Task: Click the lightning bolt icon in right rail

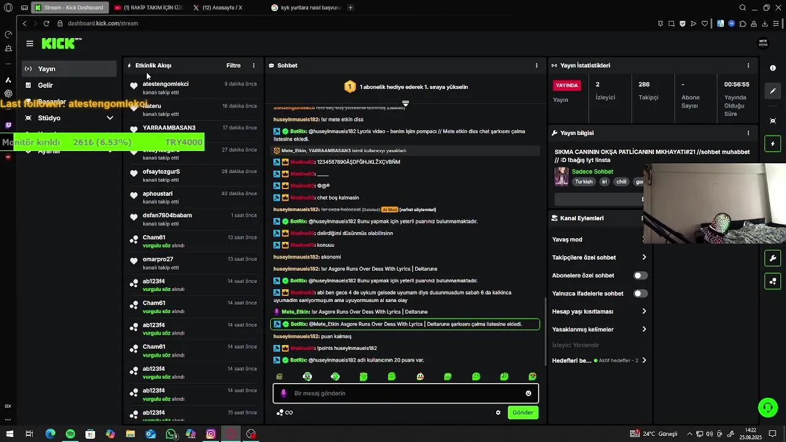Action: click(773, 144)
